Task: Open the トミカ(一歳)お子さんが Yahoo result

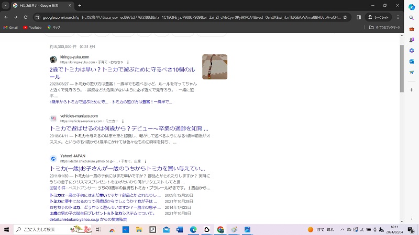Action: [127, 168]
